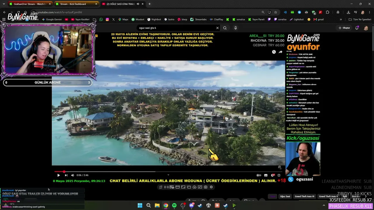This screenshot has height=210, width=374.
Task: Click the YouTube search magnifier button
Action: (225, 28)
